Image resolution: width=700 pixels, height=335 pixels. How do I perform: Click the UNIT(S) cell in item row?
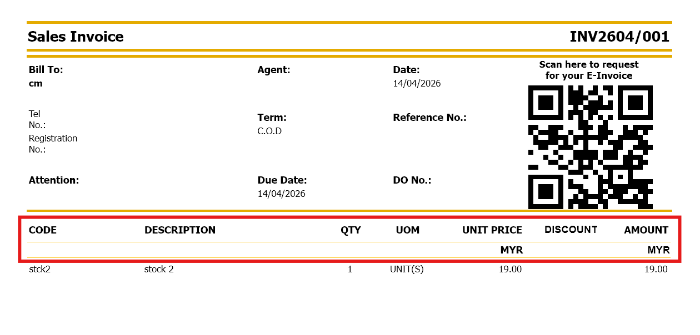[x=407, y=270]
